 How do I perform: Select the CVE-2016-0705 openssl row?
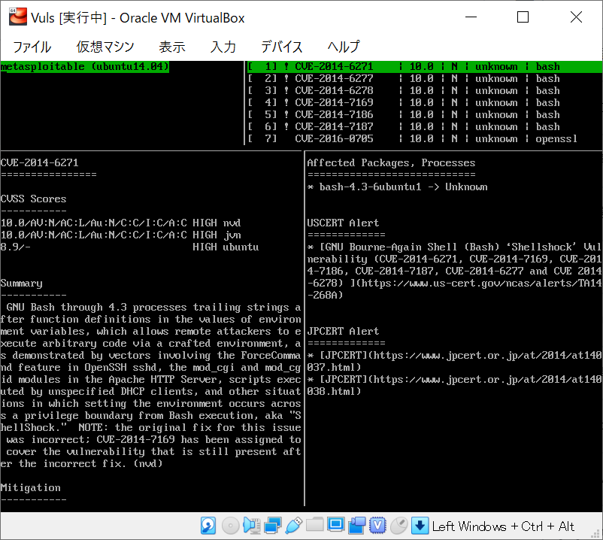[425, 138]
